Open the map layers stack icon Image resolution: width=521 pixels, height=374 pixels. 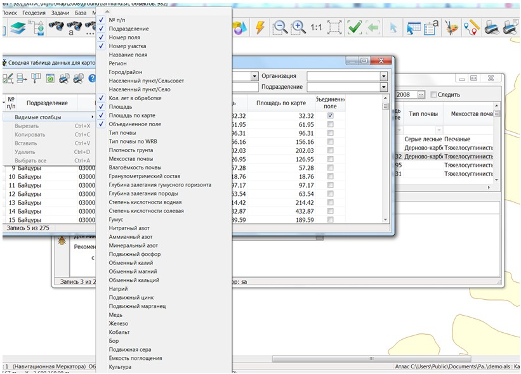coord(17,27)
